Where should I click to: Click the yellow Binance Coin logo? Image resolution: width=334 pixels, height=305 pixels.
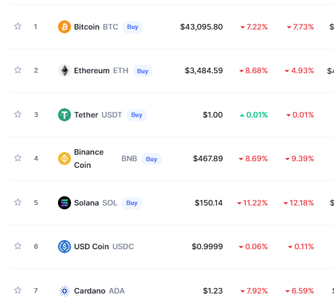point(65,159)
